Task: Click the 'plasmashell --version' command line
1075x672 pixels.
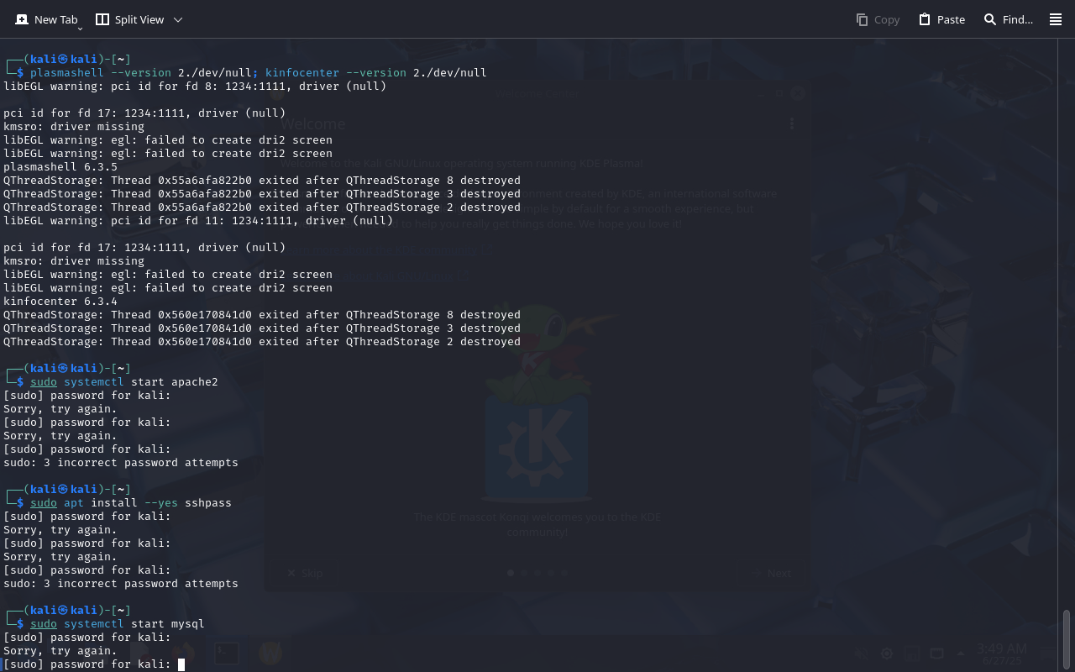Action: [259, 73]
